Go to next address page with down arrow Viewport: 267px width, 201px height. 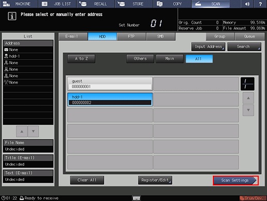click(248, 110)
